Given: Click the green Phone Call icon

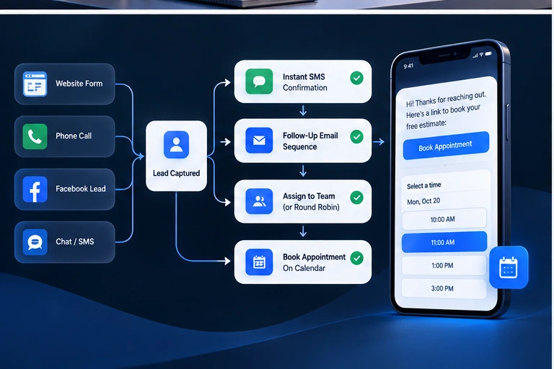Looking at the screenshot, I should [35, 136].
